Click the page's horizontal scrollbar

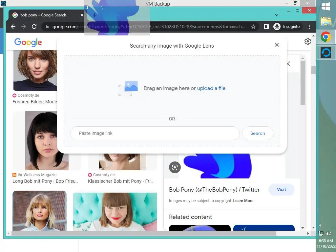[x=144, y=233]
